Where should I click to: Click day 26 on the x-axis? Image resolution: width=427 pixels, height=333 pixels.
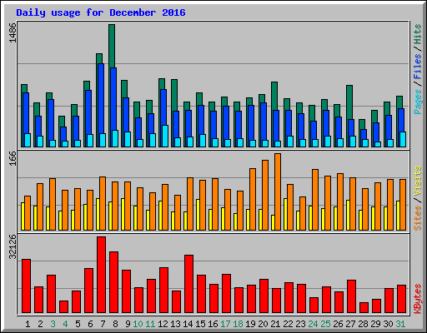coord(338,324)
